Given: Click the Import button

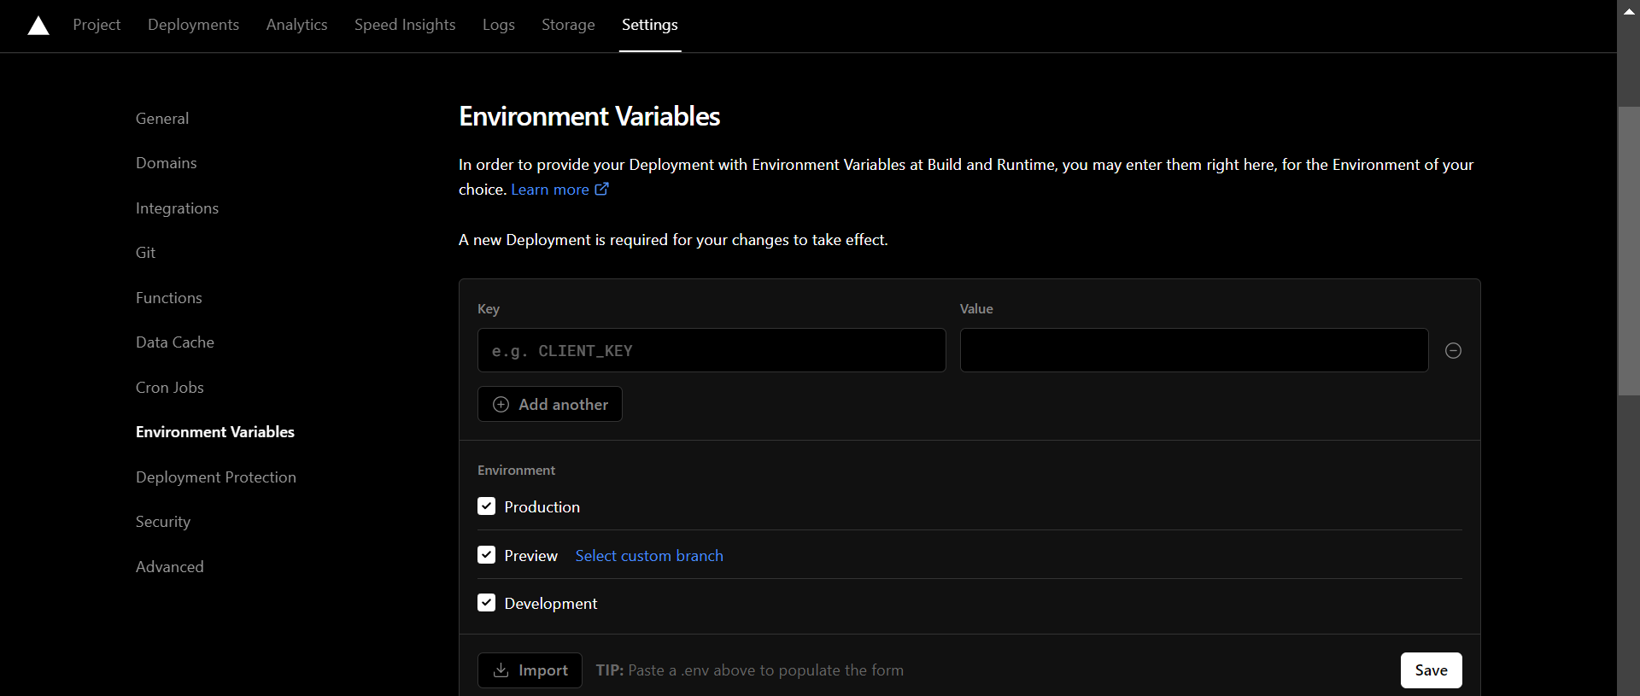Looking at the screenshot, I should 530,670.
